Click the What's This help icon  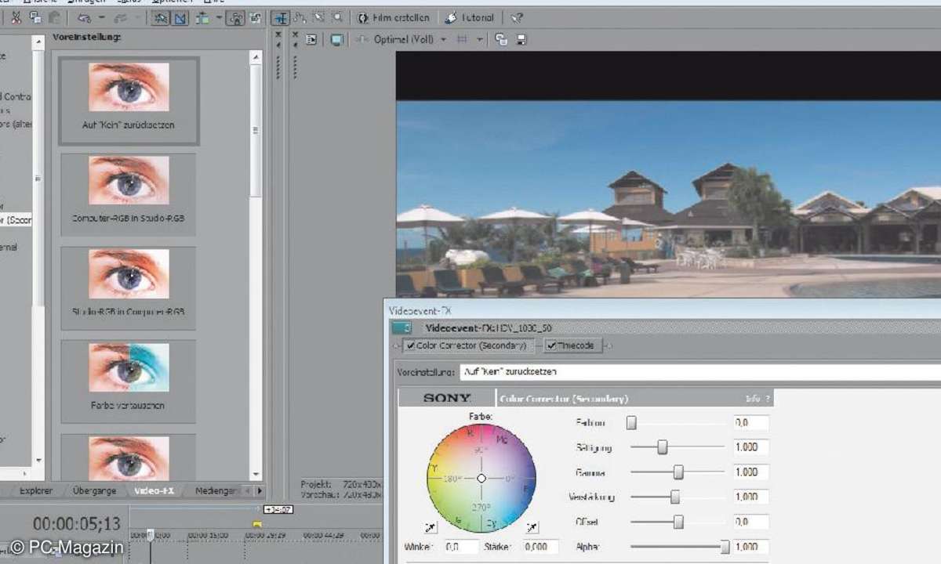[x=516, y=17]
